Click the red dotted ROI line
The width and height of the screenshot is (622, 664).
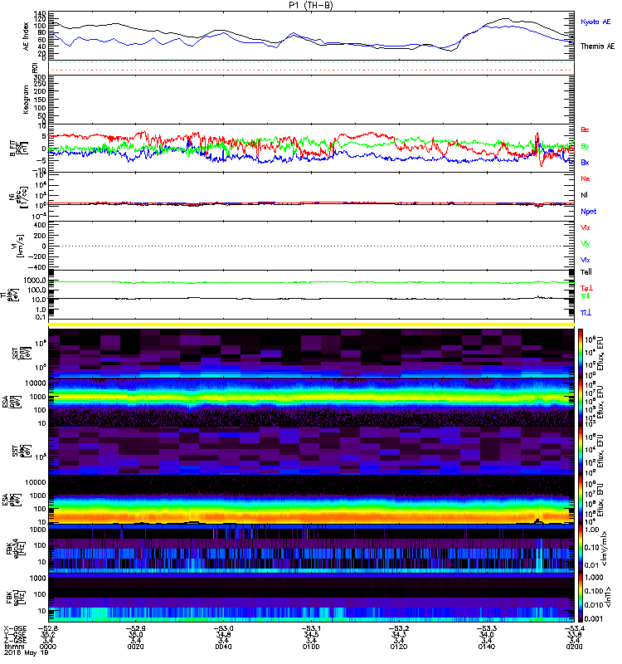pos(312,71)
